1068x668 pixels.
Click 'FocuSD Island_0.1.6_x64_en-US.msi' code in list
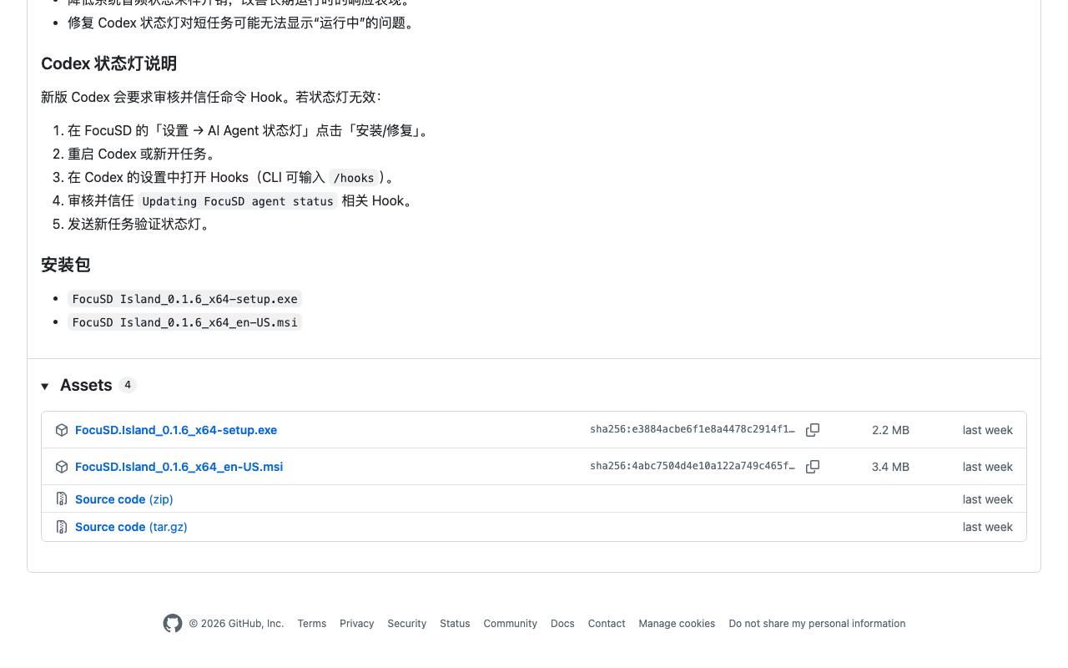click(x=185, y=322)
